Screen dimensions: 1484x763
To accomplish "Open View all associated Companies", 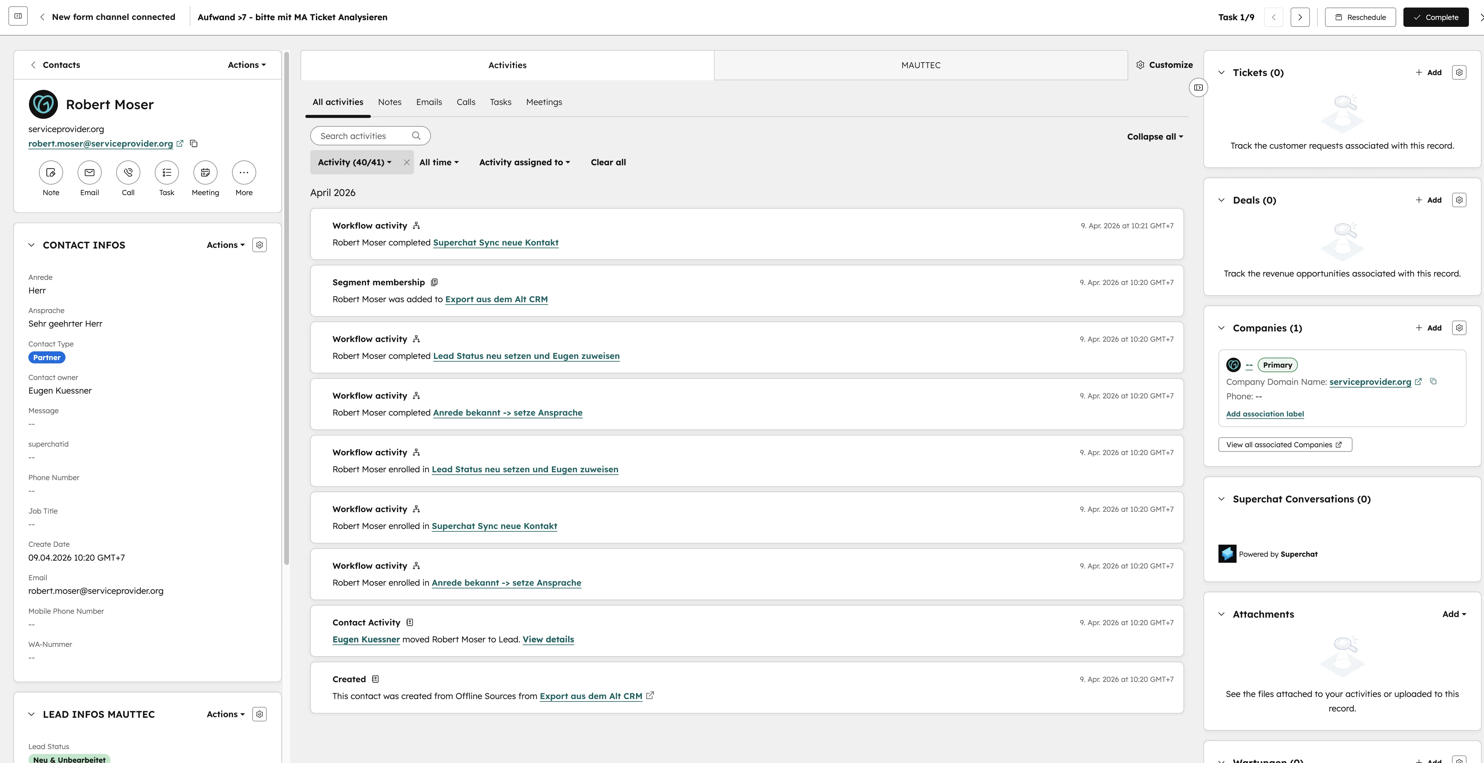I will 1284,444.
